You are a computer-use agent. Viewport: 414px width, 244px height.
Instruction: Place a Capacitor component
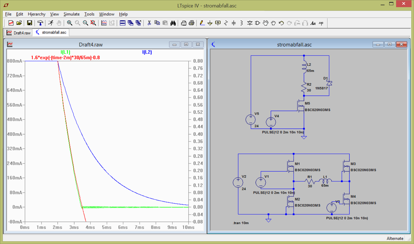click(234, 23)
